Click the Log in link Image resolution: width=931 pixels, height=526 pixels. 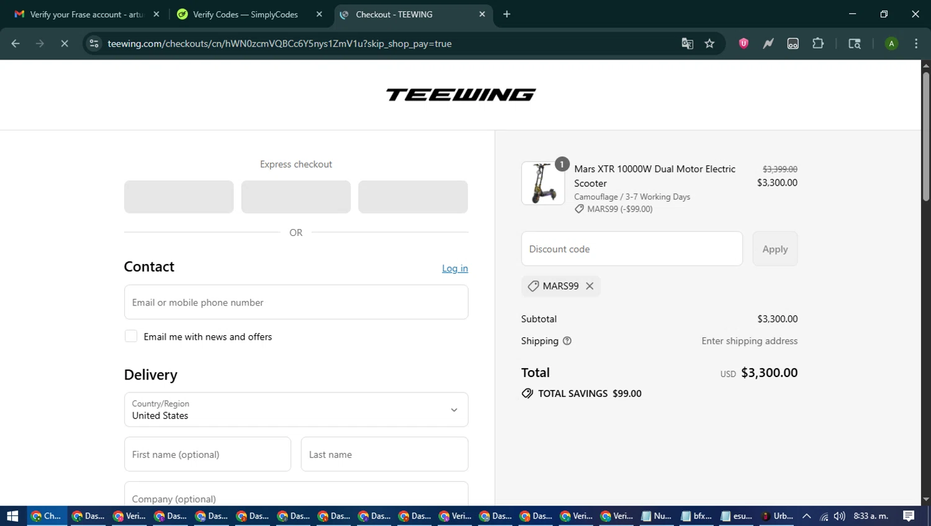pyautogui.click(x=455, y=268)
